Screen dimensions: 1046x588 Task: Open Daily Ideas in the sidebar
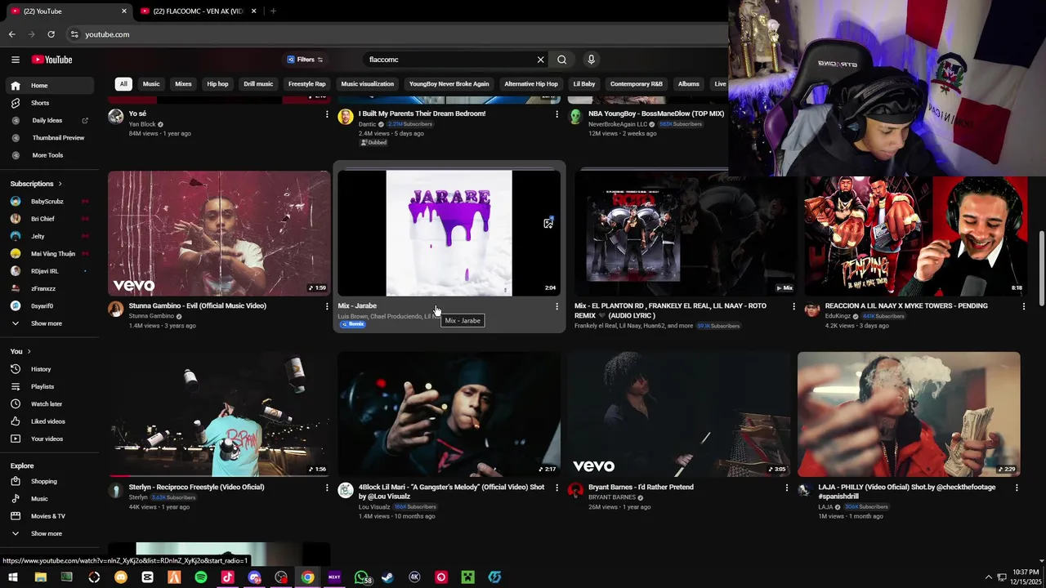point(49,120)
